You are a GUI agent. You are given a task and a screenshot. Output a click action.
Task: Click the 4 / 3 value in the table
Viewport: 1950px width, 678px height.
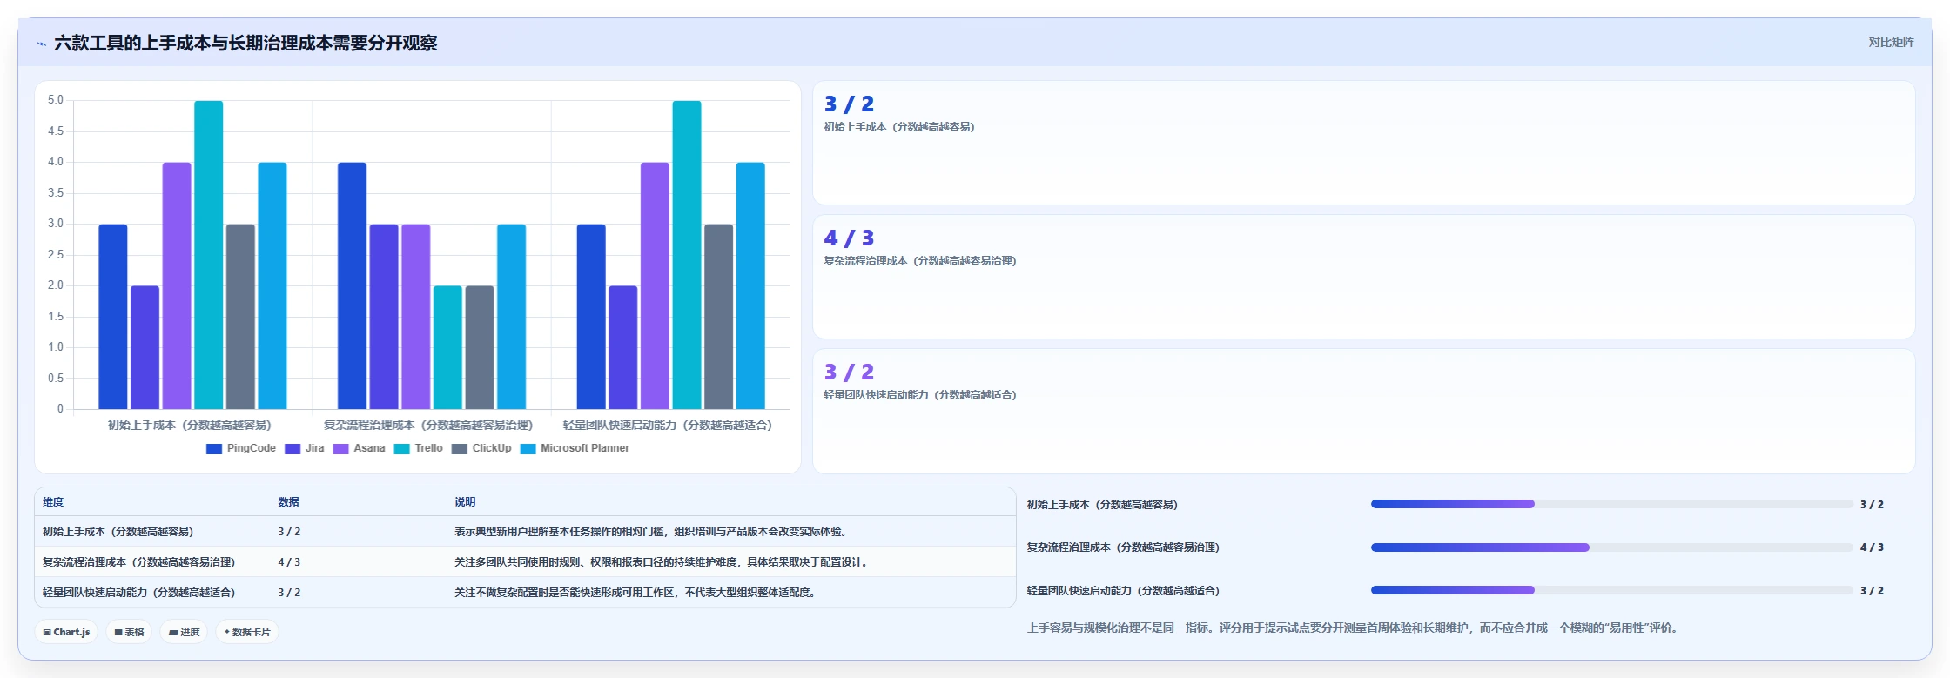point(289,562)
